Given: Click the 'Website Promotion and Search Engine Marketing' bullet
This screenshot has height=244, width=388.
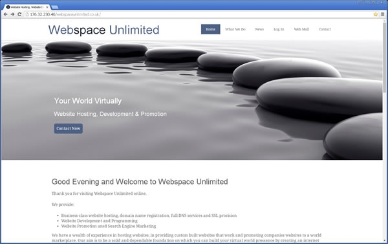Looking at the screenshot, I should [109, 226].
